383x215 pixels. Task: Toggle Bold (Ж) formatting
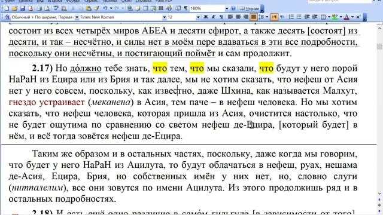[206, 17]
